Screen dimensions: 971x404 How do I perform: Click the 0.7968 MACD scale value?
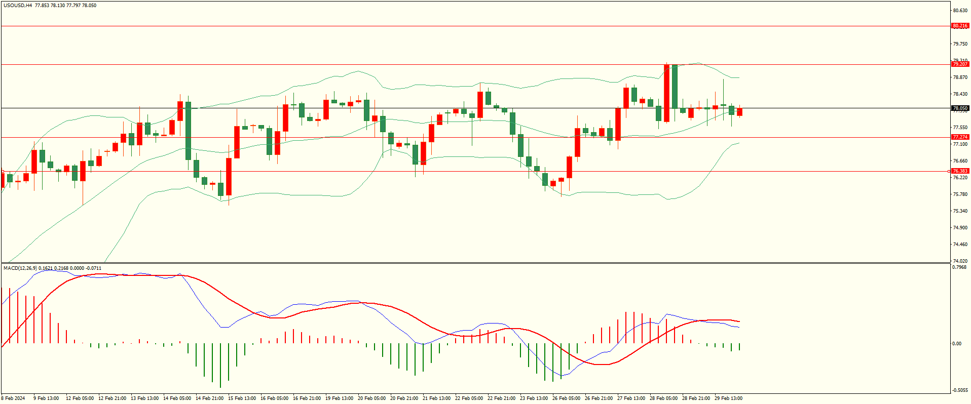(x=960, y=267)
